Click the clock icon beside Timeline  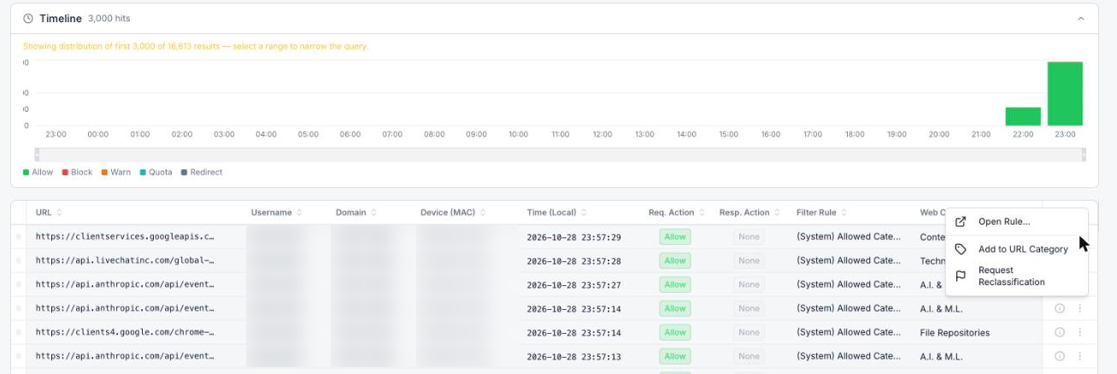tap(28, 18)
